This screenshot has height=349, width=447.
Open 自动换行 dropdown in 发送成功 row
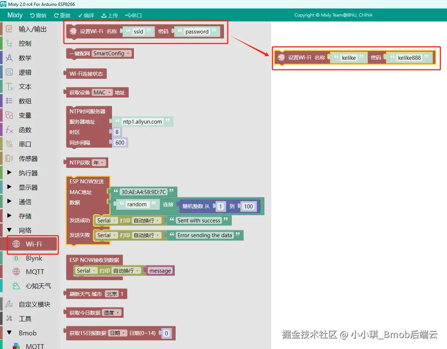pos(146,221)
